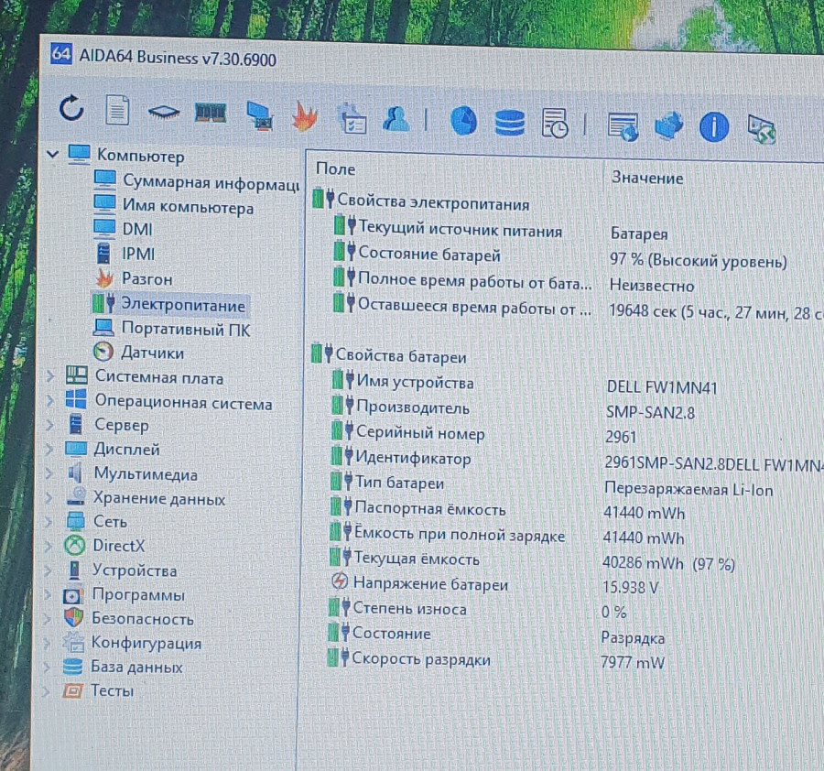
Task: Click the blue network computers toolbar icon
Action: pos(668,126)
